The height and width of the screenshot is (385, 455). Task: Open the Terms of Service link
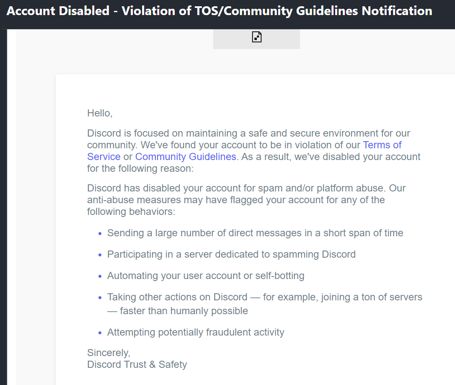coord(382,145)
